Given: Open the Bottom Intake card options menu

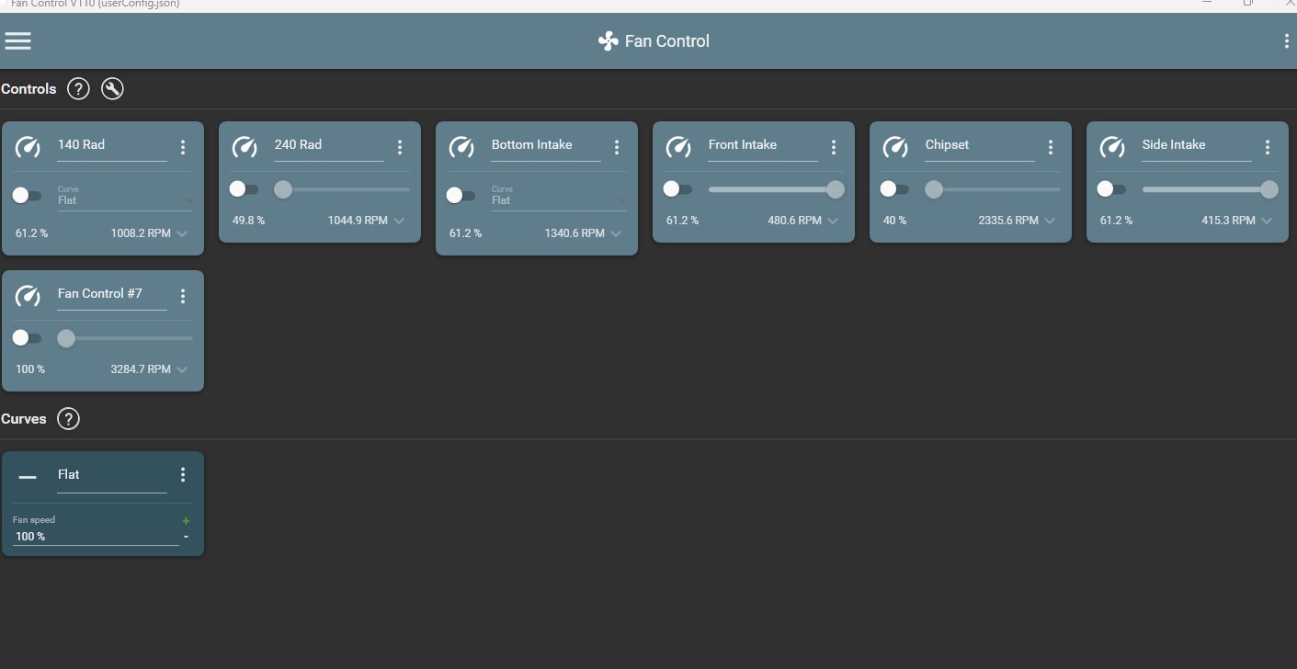Looking at the screenshot, I should coord(617,147).
